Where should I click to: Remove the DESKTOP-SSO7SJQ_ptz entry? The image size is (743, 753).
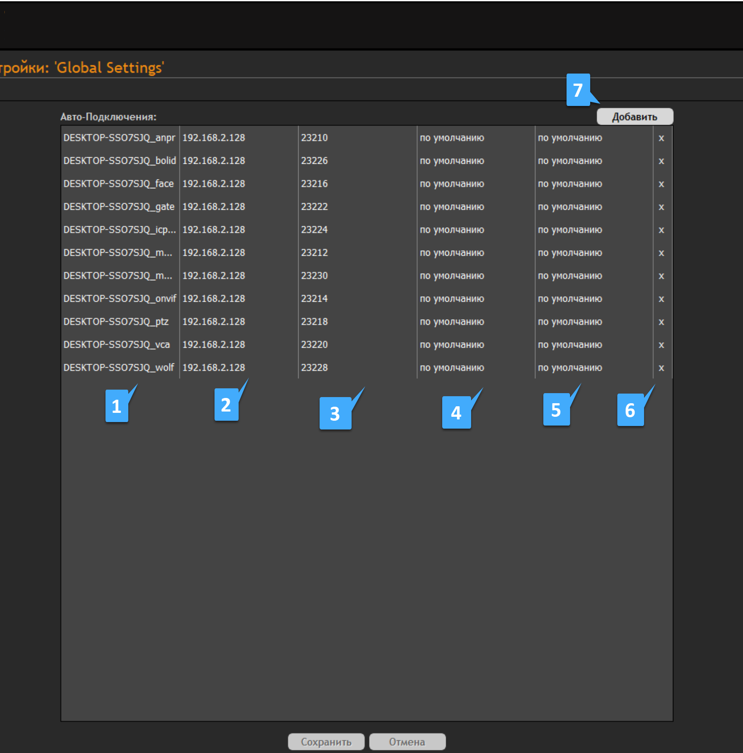661,322
